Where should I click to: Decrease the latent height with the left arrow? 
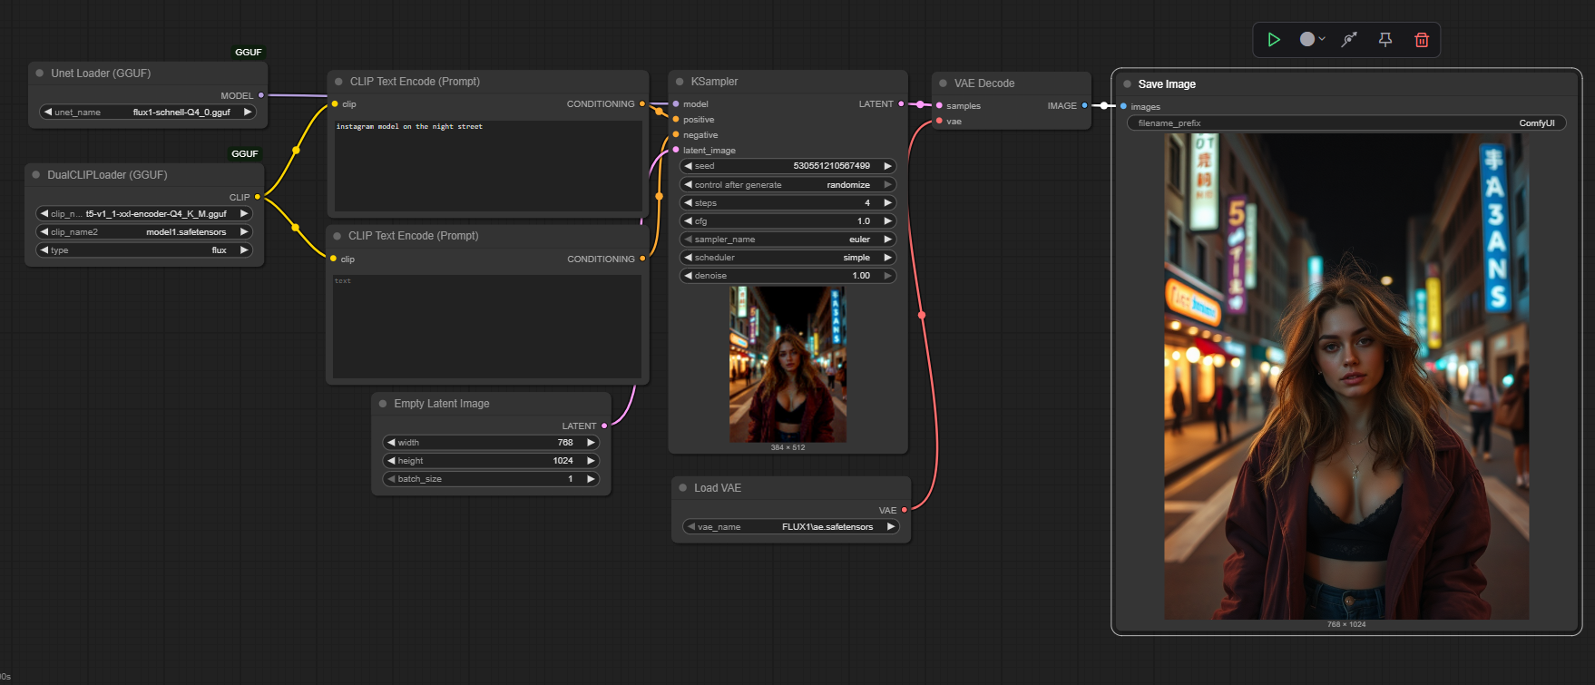click(391, 461)
